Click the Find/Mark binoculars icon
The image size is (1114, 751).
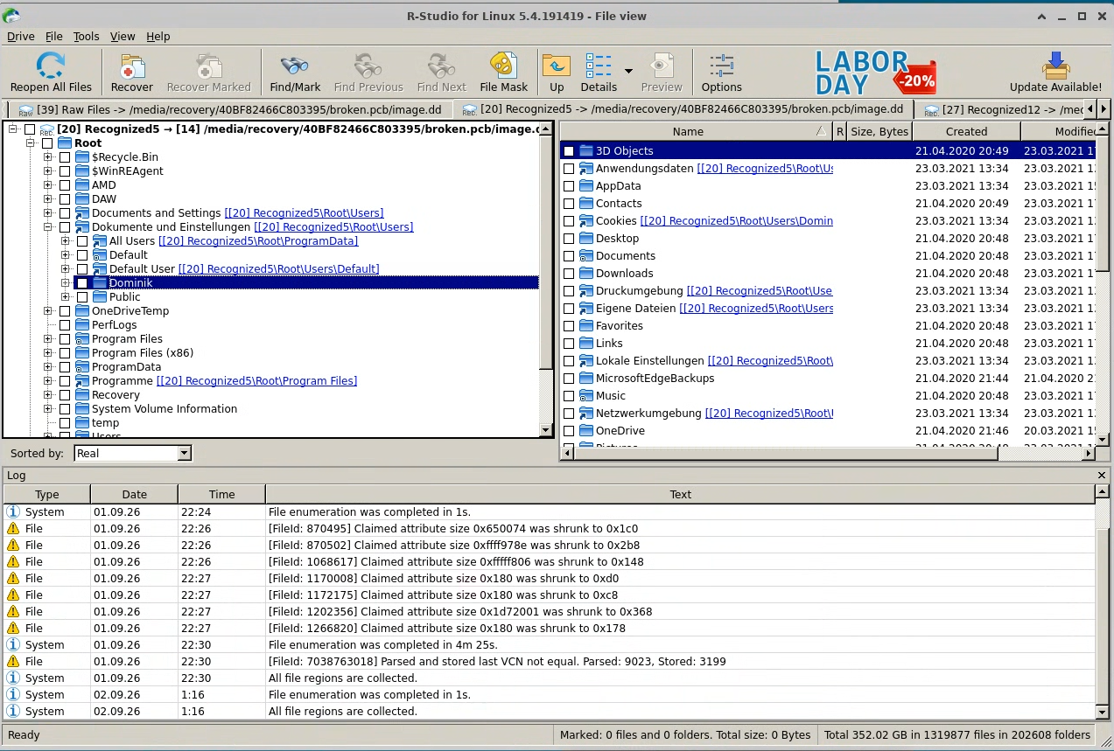click(x=295, y=66)
